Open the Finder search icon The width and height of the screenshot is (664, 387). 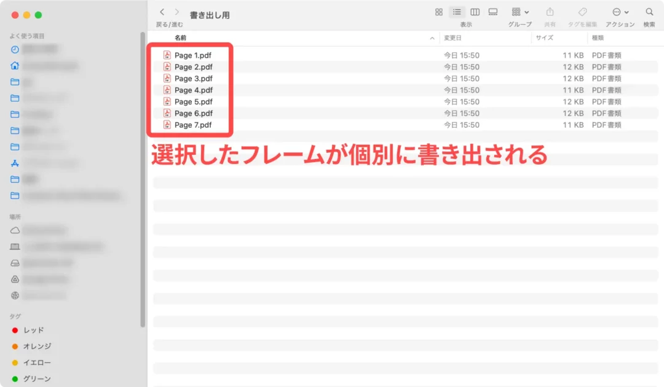(649, 12)
